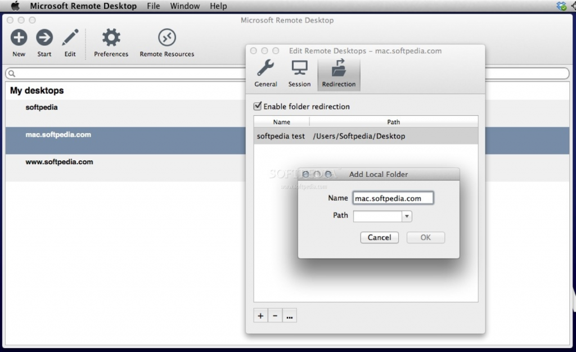The height and width of the screenshot is (352, 576).
Task: Open the Window menu
Action: click(184, 6)
